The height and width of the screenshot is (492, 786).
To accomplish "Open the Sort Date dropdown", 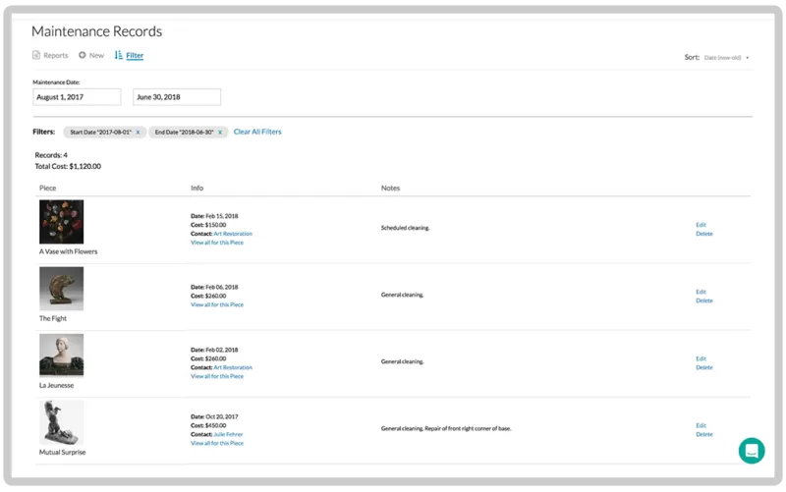I will coord(726,58).
